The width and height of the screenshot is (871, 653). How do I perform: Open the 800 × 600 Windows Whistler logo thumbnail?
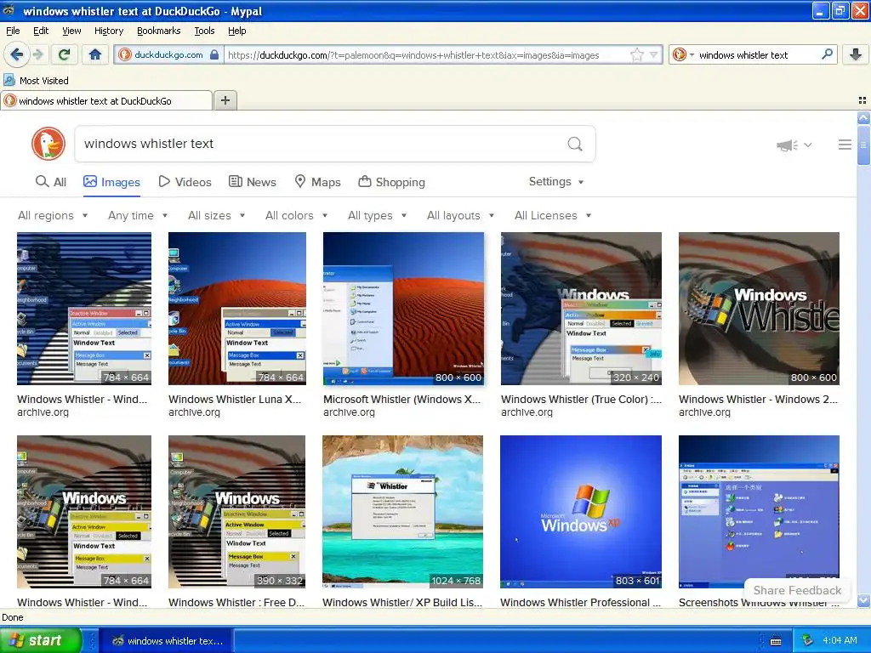(759, 308)
